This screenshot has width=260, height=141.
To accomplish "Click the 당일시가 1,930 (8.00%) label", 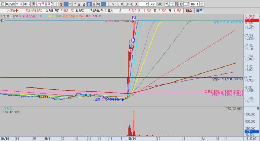I will 227,79.
